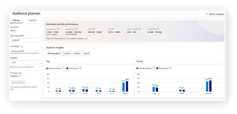Click the Bid for maximum clicks link

(22, 67)
